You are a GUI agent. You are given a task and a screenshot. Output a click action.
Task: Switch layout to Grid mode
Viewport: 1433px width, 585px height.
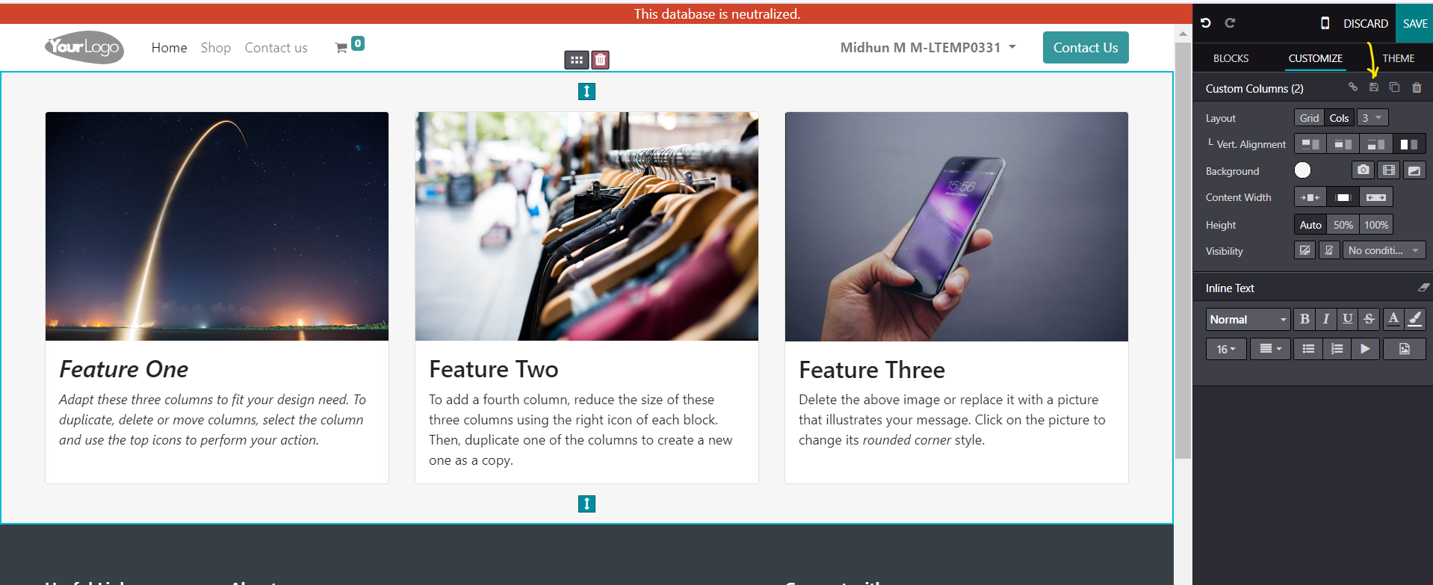[x=1309, y=118]
